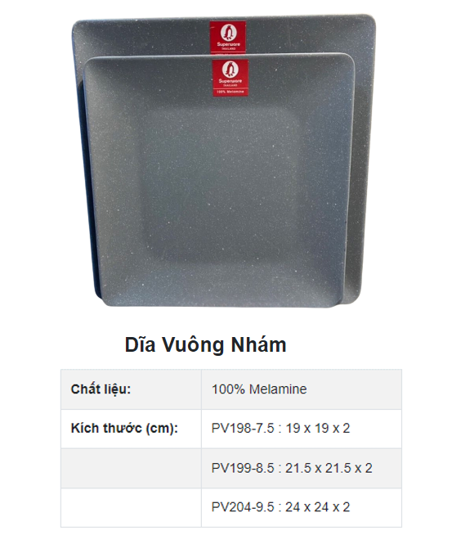The image size is (461, 553).
Task: Click the Kích thước (cm) label cell
Action: coord(131,429)
